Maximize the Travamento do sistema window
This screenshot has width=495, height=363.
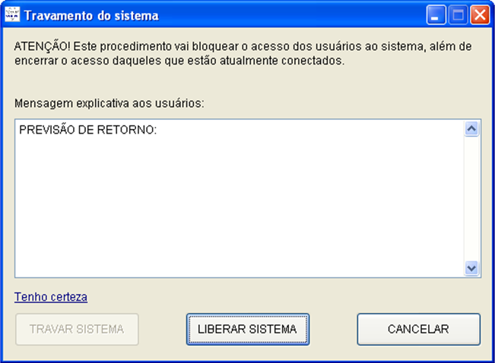click(459, 14)
